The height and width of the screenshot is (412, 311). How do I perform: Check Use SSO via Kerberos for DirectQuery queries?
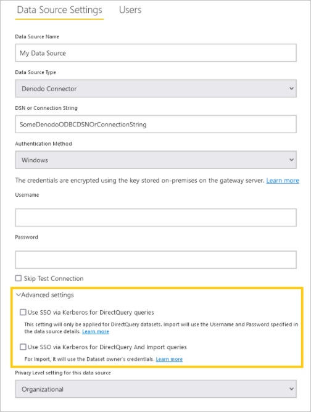click(23, 312)
